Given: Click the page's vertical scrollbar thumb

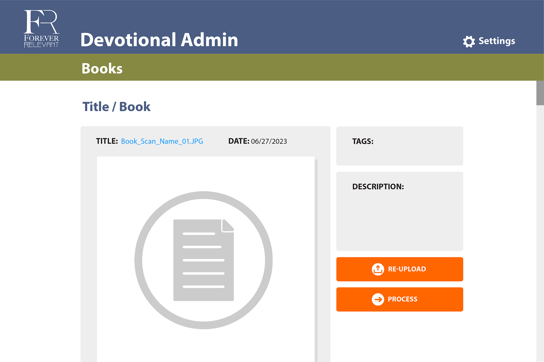Looking at the screenshot, I should pos(540,93).
